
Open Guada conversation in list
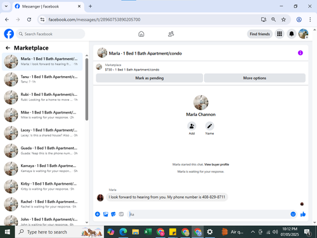tap(42, 150)
